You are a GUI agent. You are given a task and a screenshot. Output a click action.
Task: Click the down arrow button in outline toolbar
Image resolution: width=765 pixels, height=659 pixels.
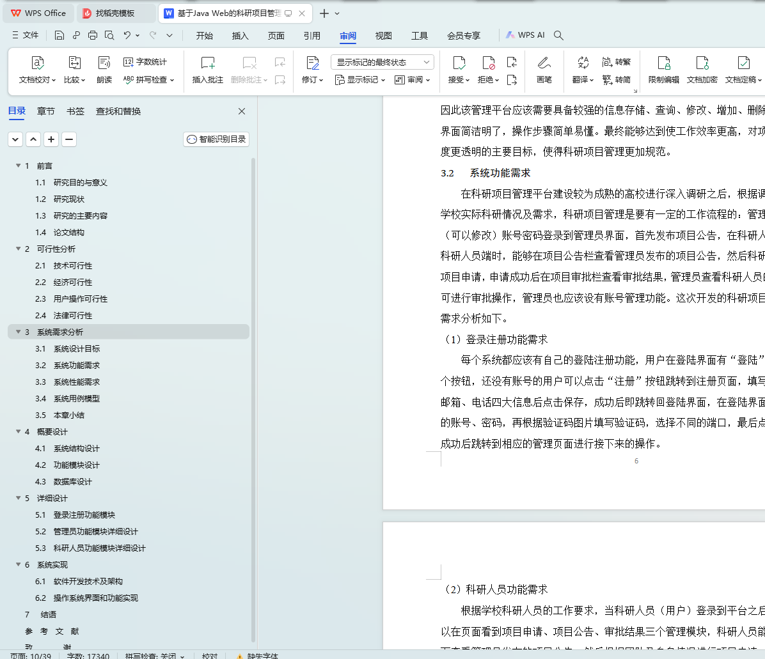[15, 139]
